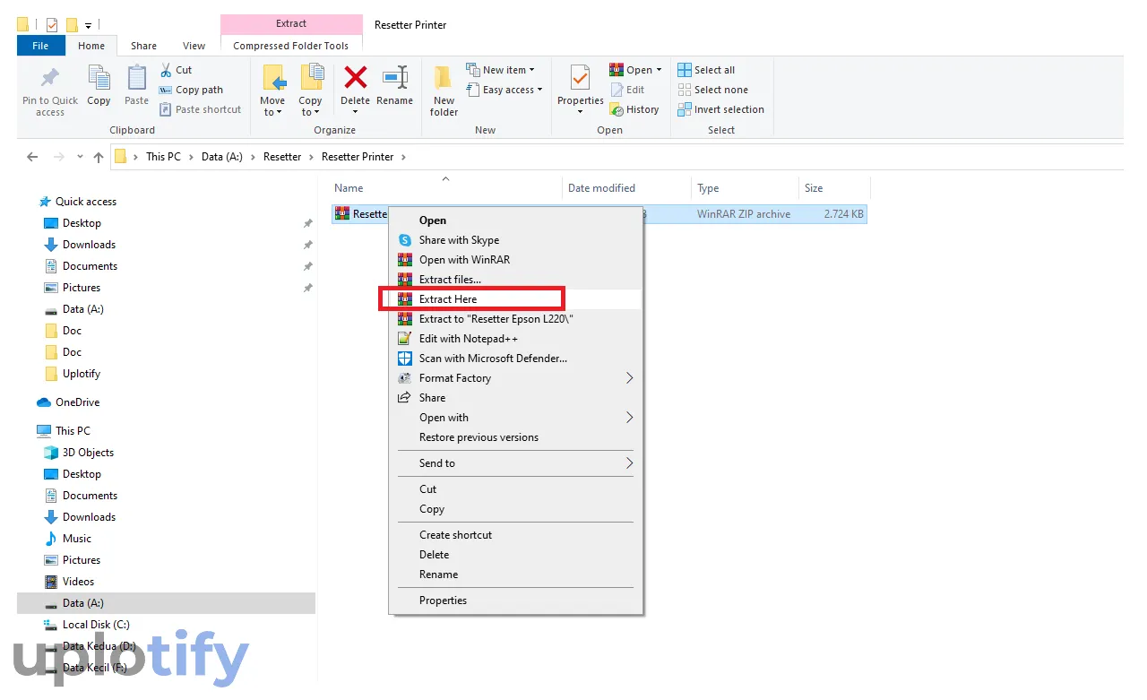Click Resetter in the address bar path
This screenshot has width=1147, height=700.
click(x=282, y=157)
